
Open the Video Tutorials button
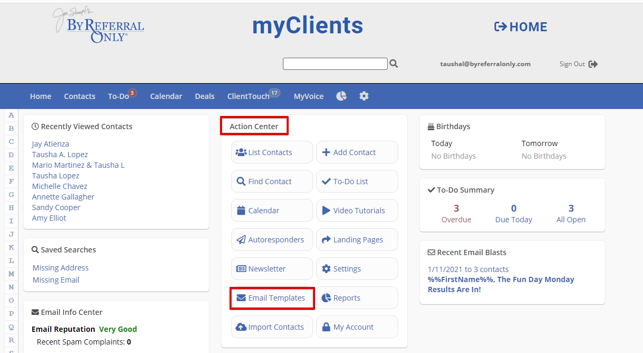tap(357, 211)
